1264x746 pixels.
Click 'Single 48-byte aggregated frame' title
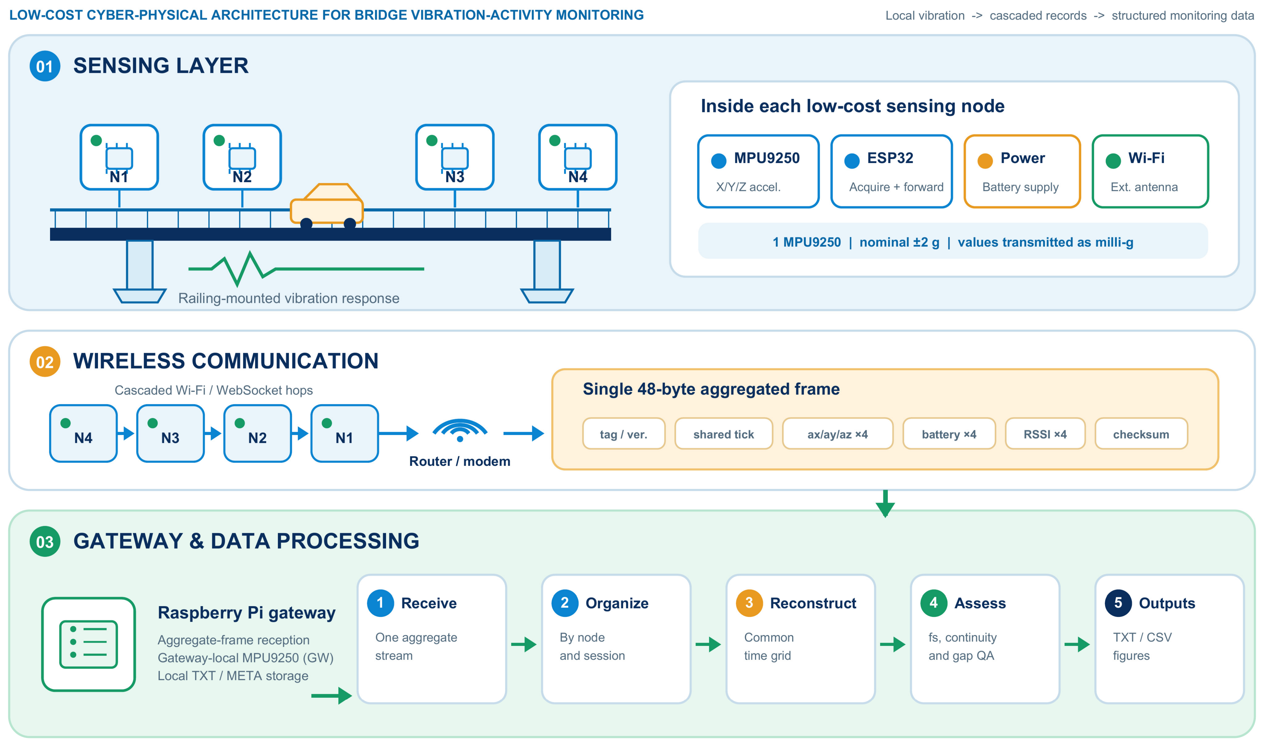click(x=711, y=389)
